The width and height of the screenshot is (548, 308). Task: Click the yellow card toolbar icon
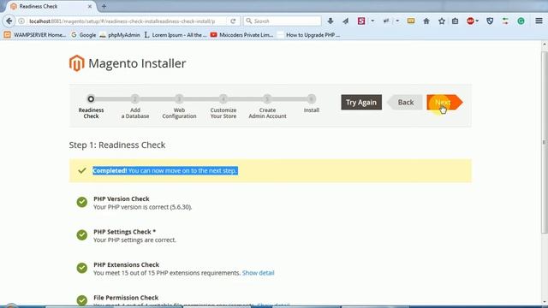411,21
